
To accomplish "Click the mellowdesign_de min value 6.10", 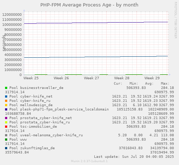I will pos(137,105).
